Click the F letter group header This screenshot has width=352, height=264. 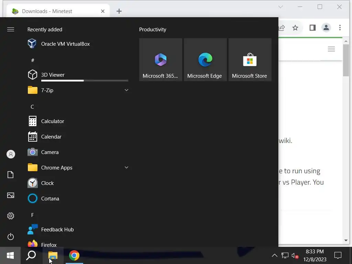(x=32, y=215)
